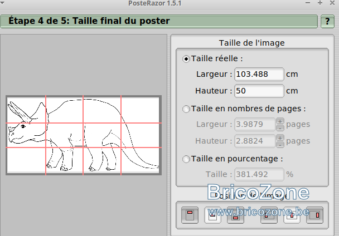Center image horizontally on poster

click(x=292, y=215)
